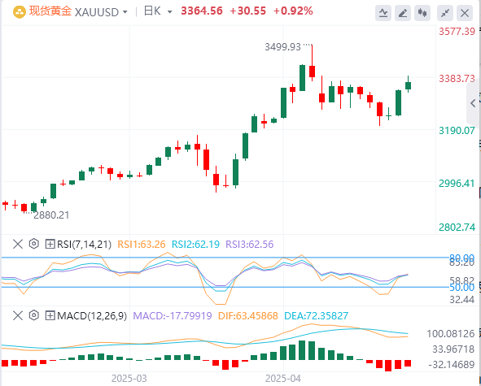Screen dimensions: 481x386
Task: Open MACD indicator settings hexagon icon
Action: pos(33,315)
